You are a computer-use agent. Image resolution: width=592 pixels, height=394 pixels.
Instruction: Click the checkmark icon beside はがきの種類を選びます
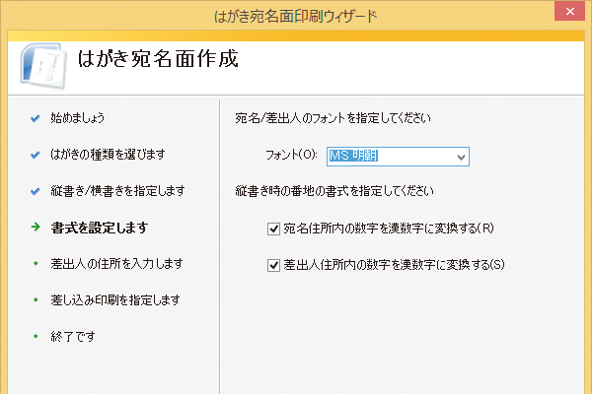36,155
